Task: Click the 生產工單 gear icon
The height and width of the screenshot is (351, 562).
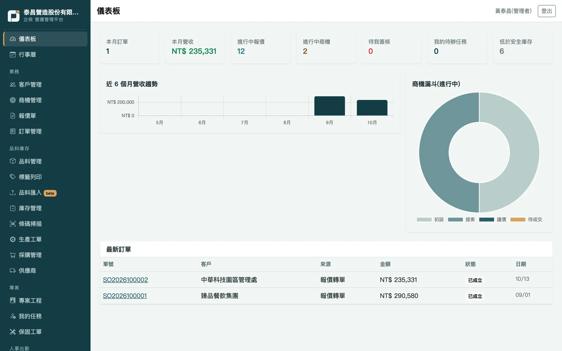Action: coord(13,239)
